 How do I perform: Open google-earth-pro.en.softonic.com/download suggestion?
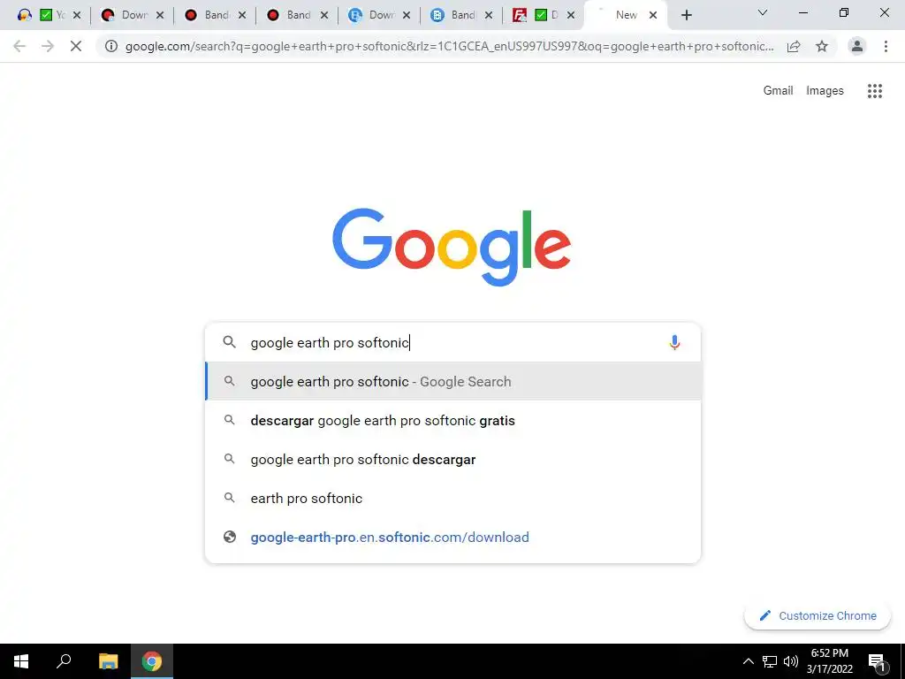tap(453, 537)
